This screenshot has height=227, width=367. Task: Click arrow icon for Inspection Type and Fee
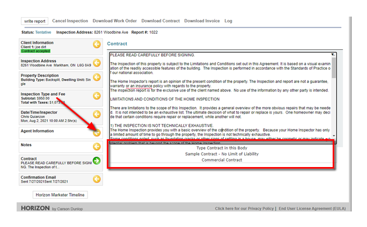pyautogui.click(x=97, y=97)
